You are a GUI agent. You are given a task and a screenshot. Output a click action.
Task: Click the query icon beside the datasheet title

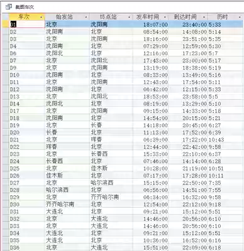pos(9,7)
